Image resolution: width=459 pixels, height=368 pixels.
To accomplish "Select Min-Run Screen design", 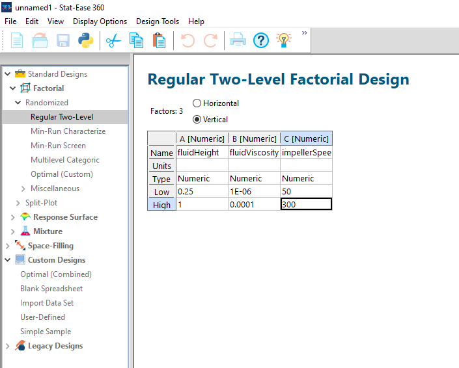I will [x=58, y=146].
